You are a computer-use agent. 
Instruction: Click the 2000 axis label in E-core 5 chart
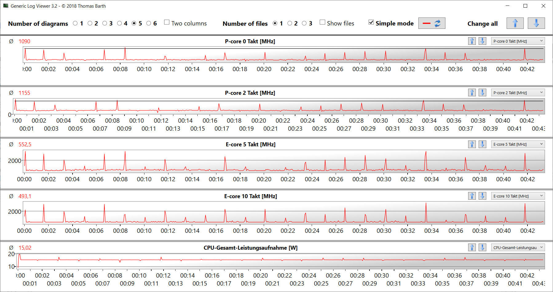click(x=14, y=161)
